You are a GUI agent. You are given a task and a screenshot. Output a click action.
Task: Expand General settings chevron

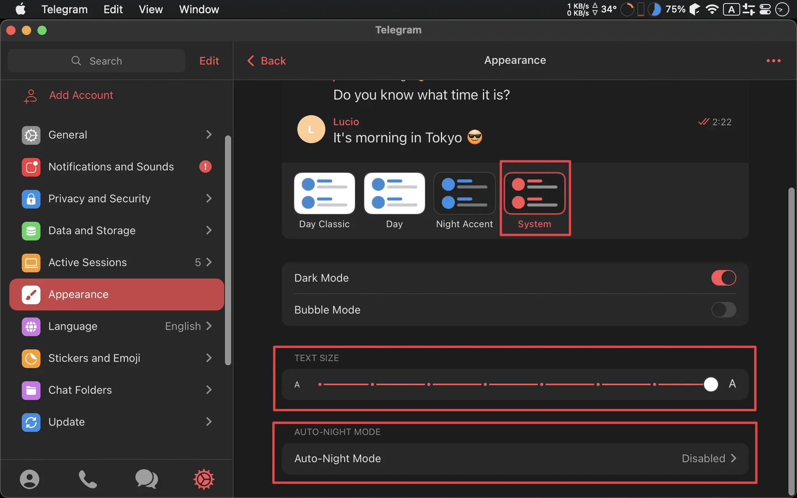click(209, 135)
